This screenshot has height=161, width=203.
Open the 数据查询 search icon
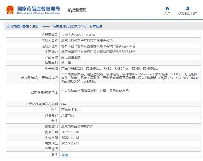pos(69,10)
